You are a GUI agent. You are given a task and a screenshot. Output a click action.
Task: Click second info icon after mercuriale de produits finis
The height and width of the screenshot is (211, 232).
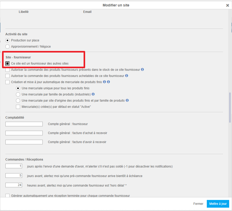click(x=108, y=82)
